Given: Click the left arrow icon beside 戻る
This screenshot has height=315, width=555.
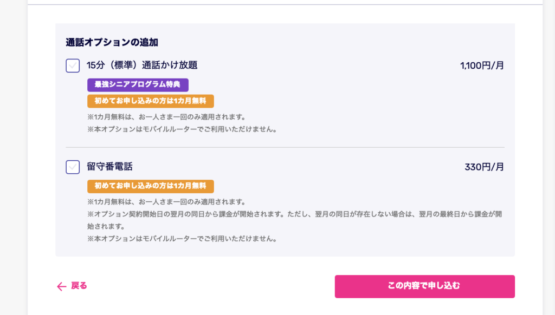Looking at the screenshot, I should [x=61, y=286].
